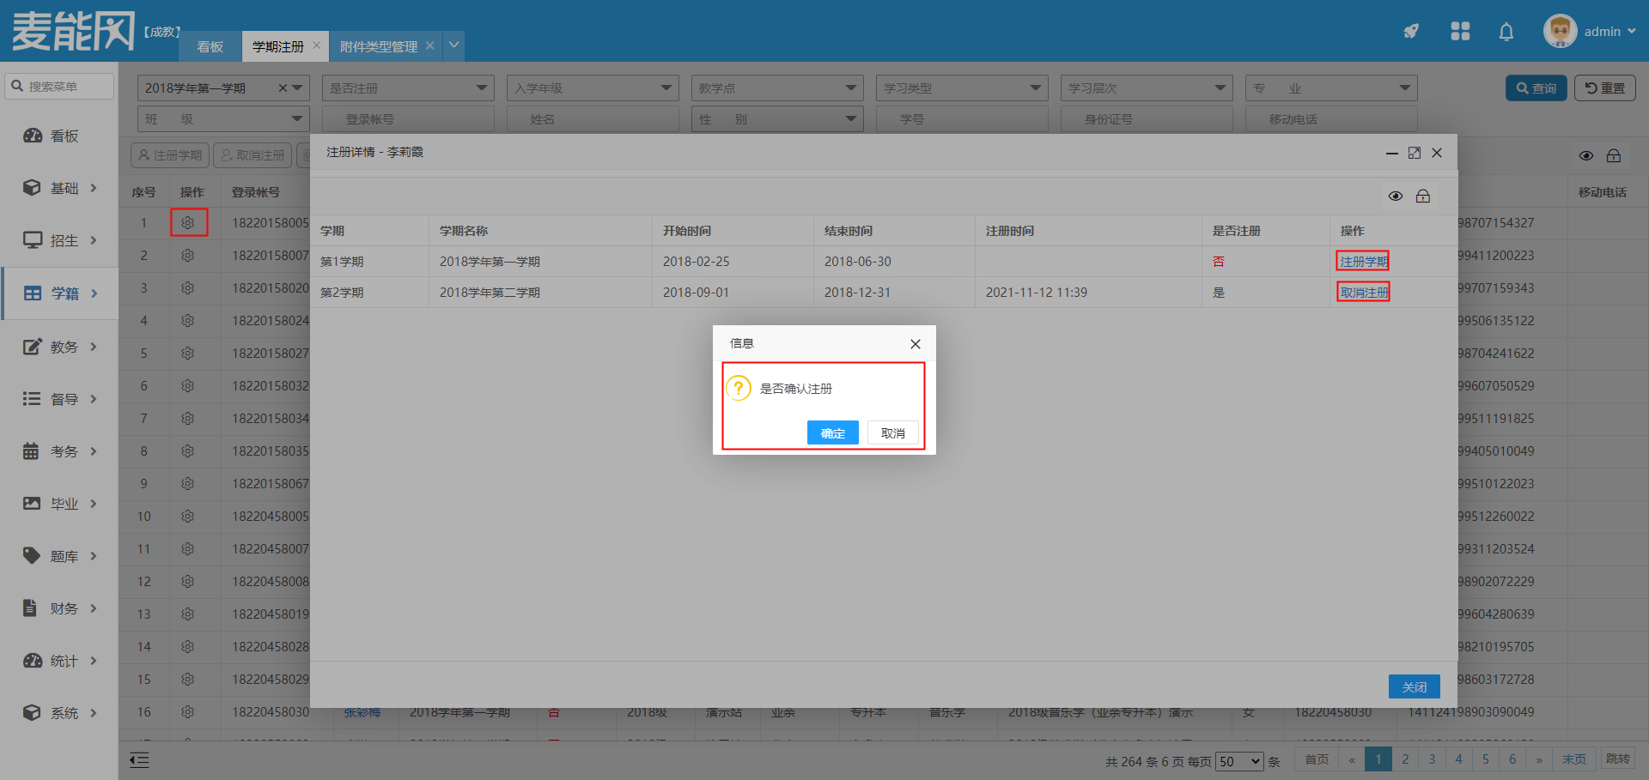Click the lock icon in dialog toolbar
The image size is (1649, 780).
(1423, 197)
